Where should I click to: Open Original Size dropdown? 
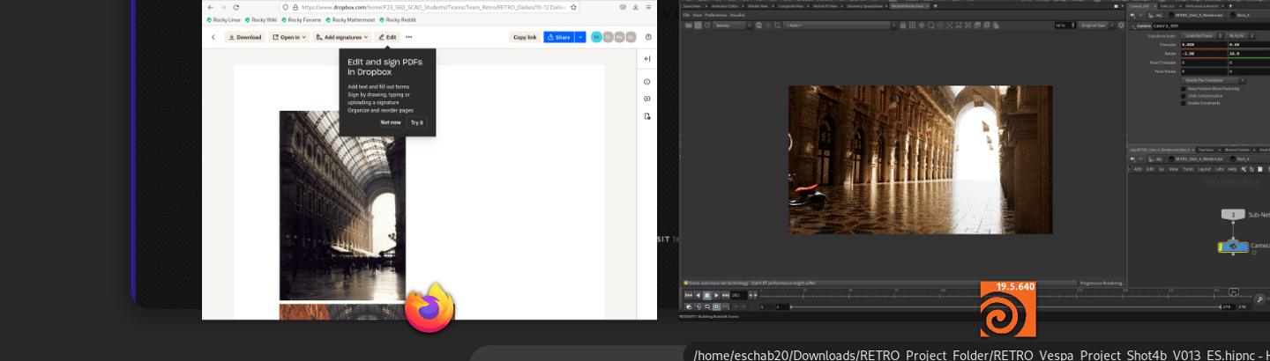[x=1099, y=26]
